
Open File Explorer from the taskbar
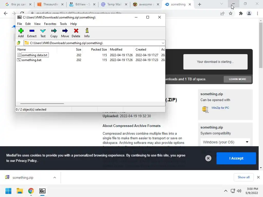click(20, 191)
